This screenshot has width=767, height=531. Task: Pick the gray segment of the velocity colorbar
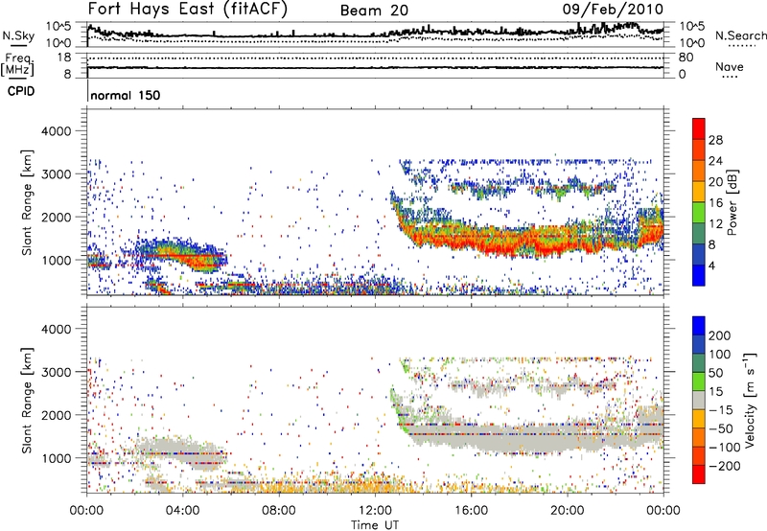(699, 401)
